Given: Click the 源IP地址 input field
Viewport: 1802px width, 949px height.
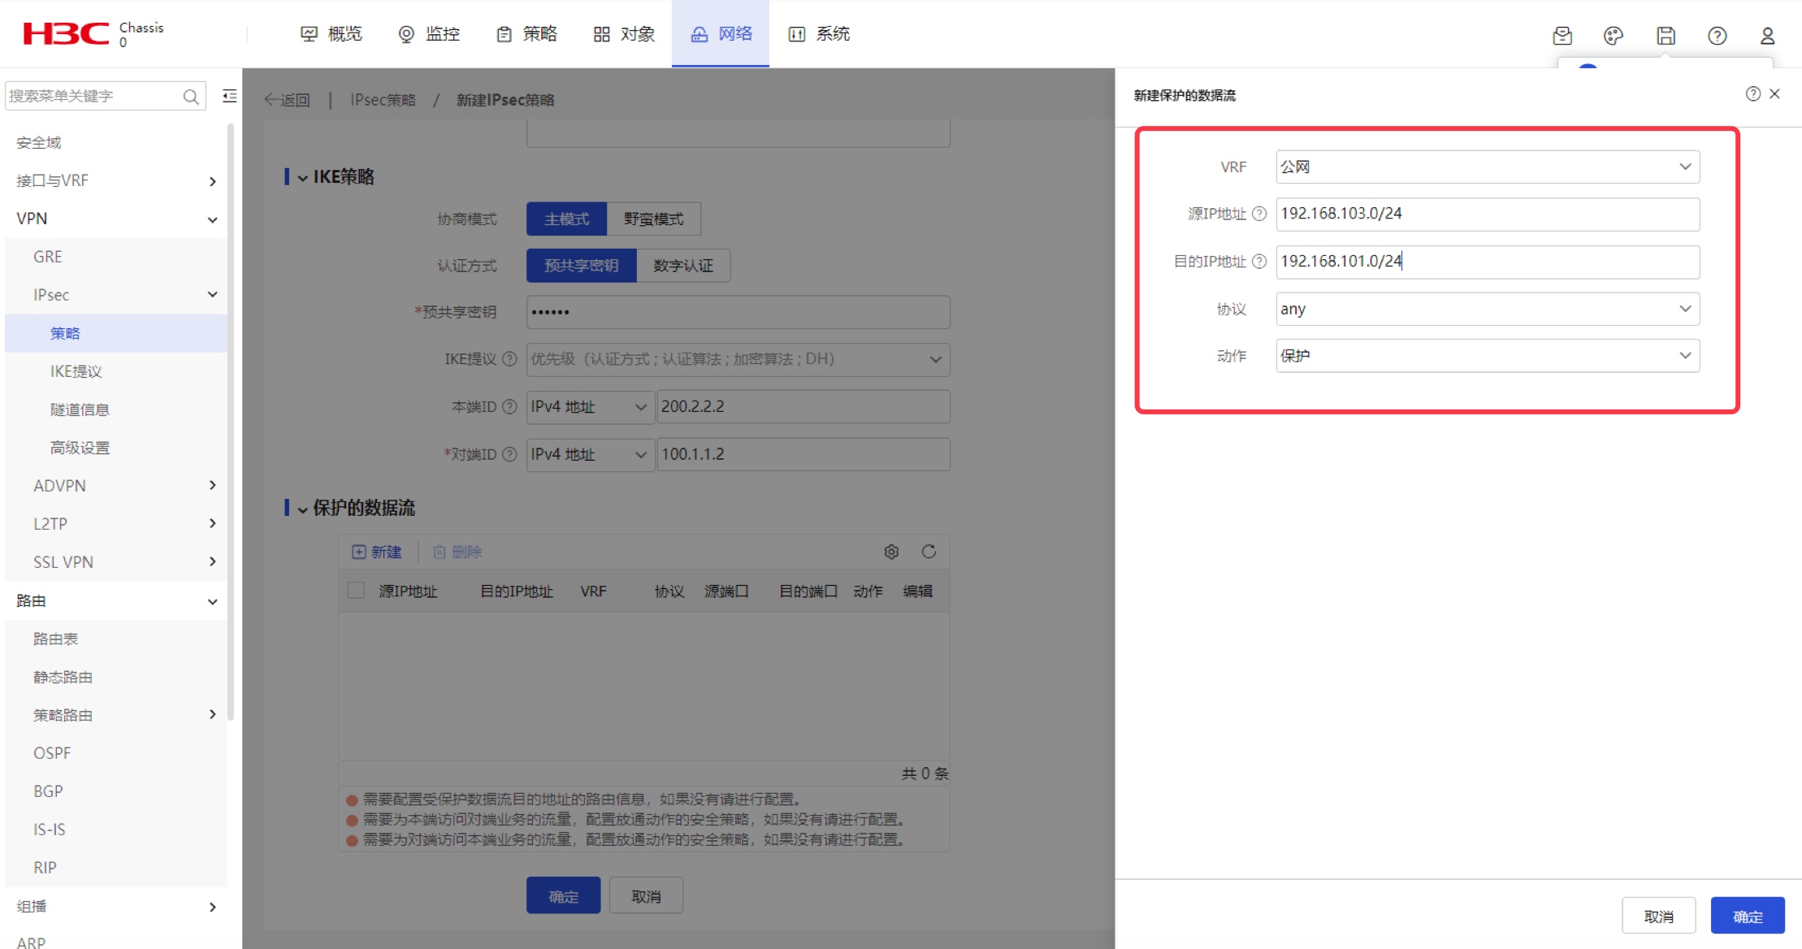Looking at the screenshot, I should [1487, 214].
